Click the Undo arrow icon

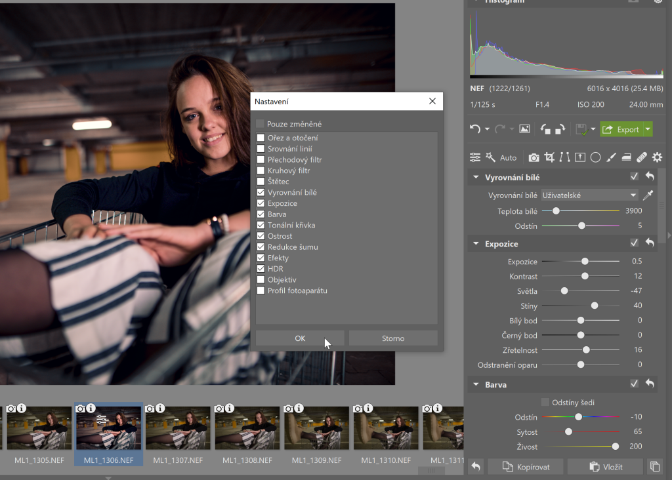pyautogui.click(x=475, y=129)
